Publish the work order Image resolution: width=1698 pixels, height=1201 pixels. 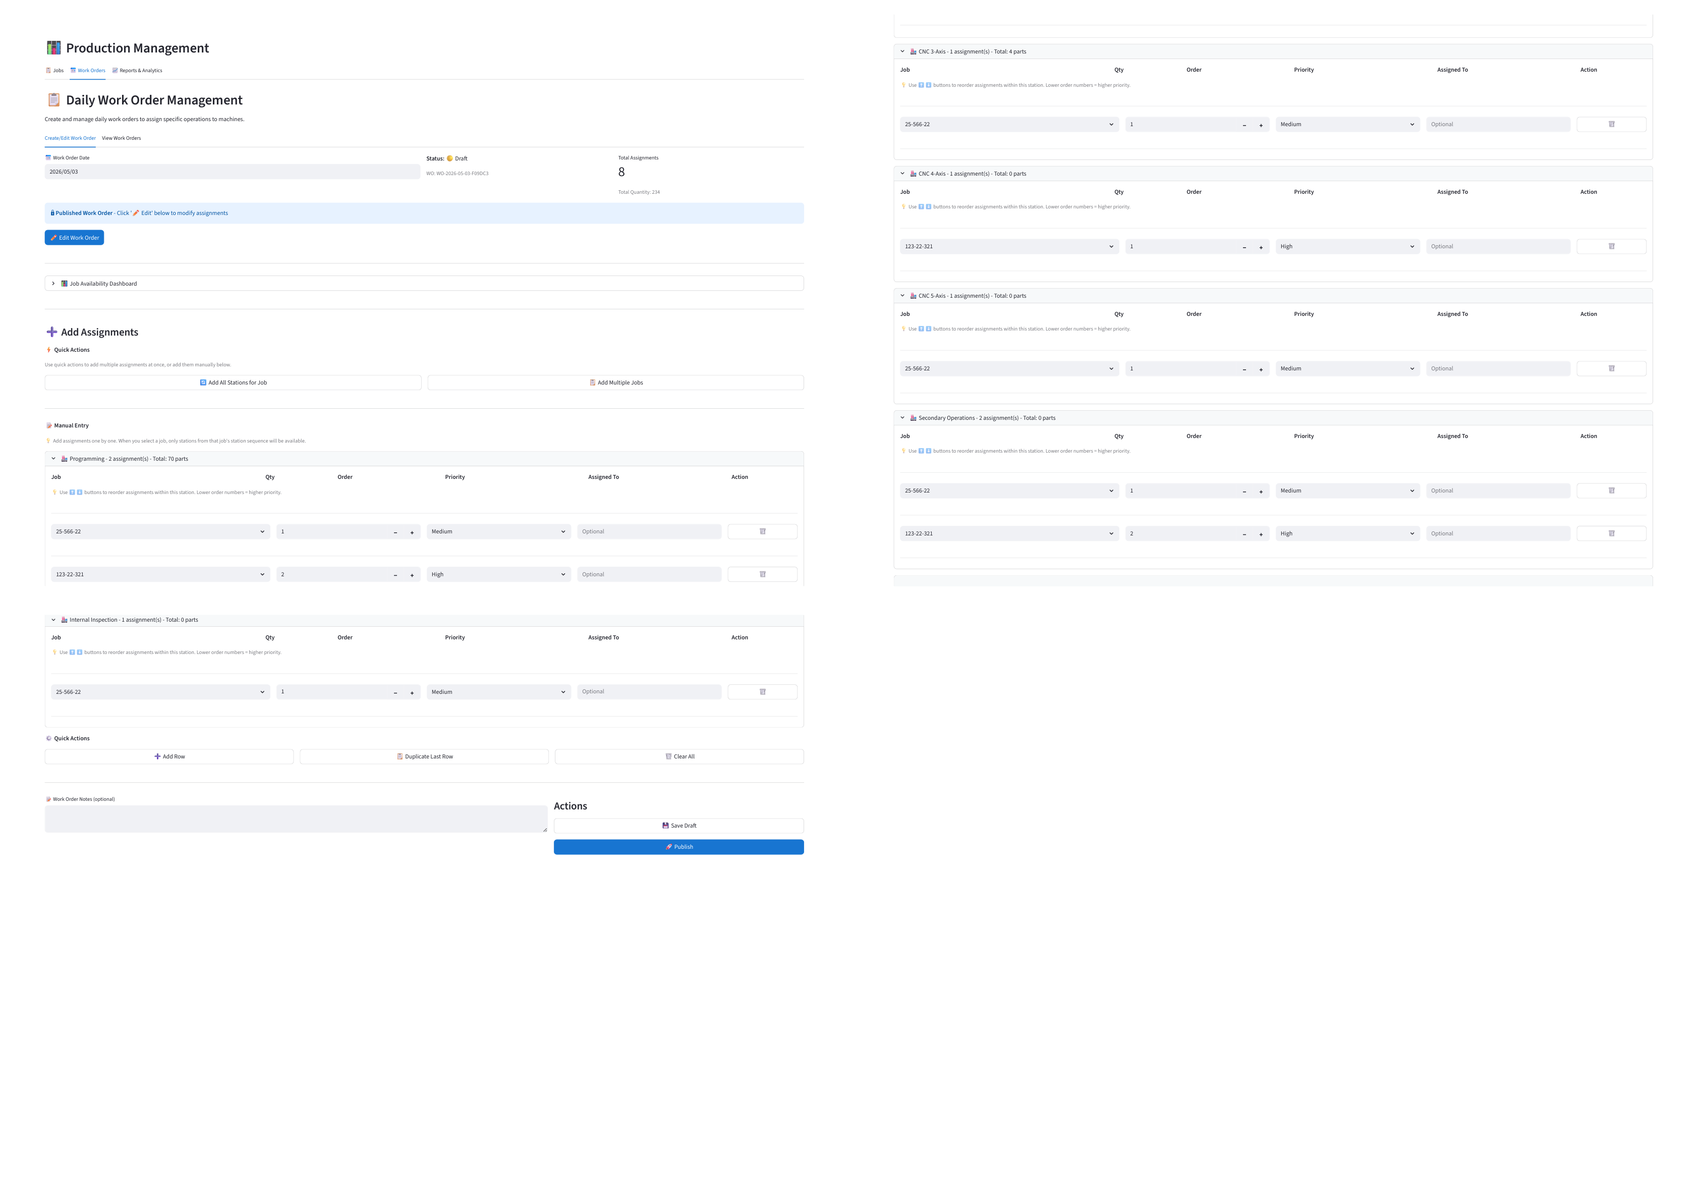coord(679,847)
